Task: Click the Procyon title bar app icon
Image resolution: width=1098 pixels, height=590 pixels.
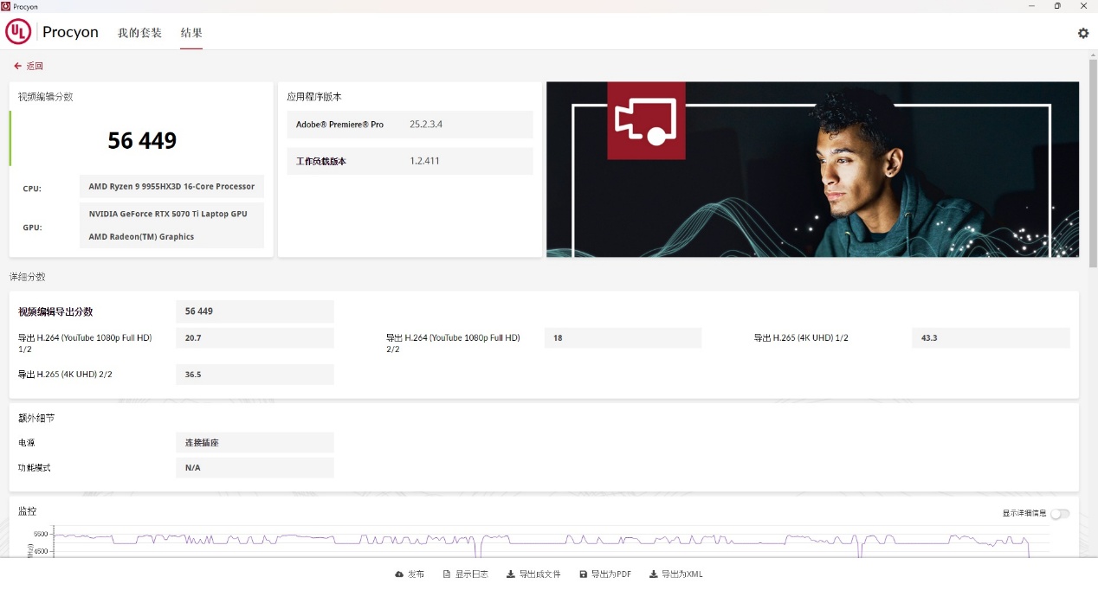Action: [x=6, y=6]
